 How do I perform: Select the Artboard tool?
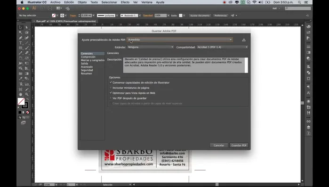pyautogui.click(x=21, y=89)
